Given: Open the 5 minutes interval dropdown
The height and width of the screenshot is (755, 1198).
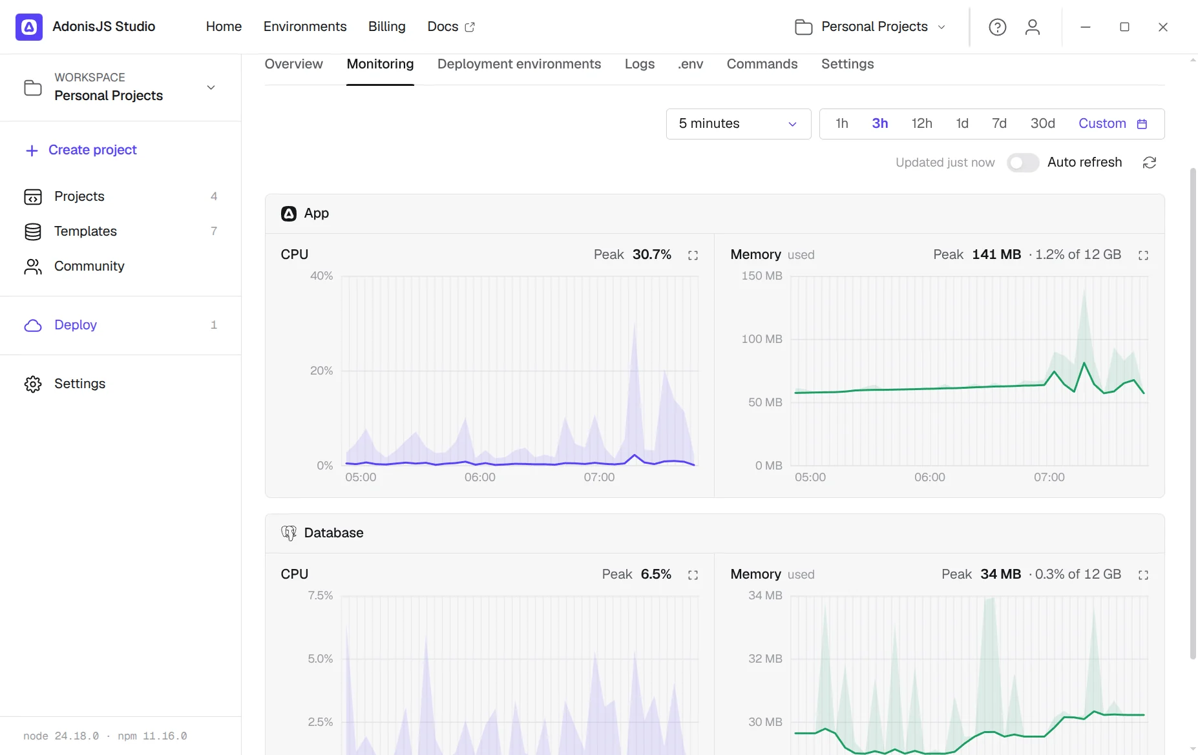Looking at the screenshot, I should pyautogui.click(x=739, y=124).
